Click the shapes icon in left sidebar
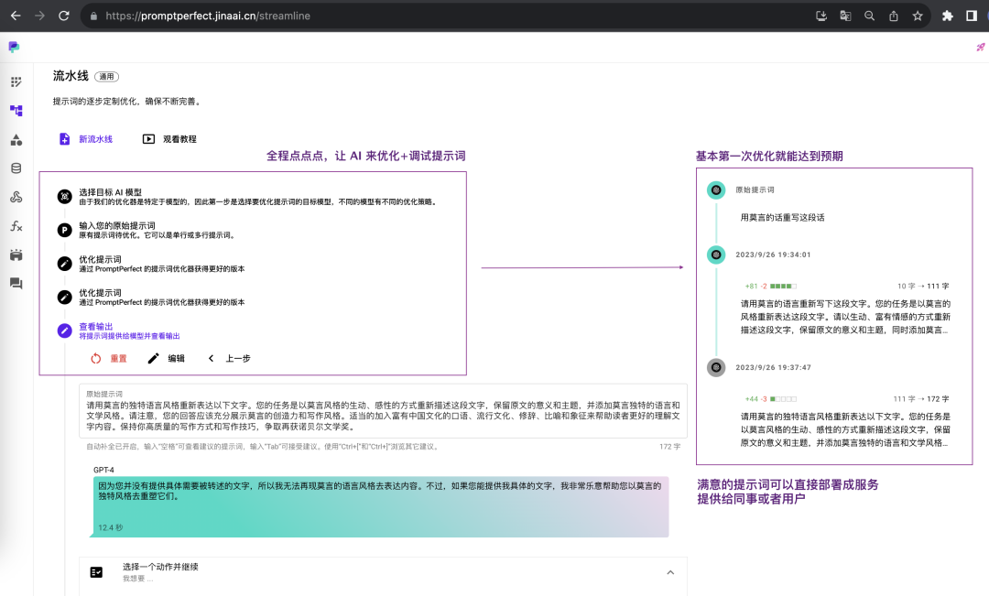The image size is (989, 596). [16, 140]
